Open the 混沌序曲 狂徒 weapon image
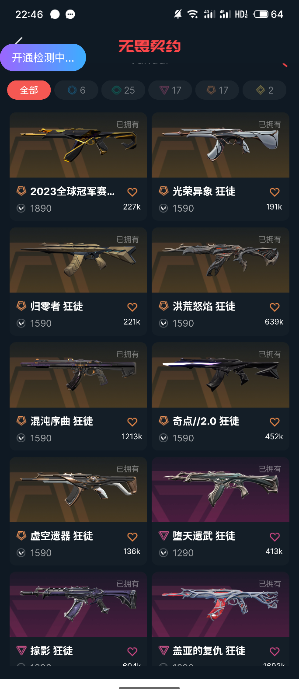 (78, 375)
